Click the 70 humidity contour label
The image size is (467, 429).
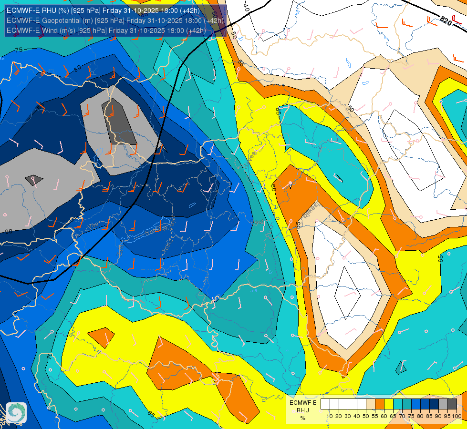pos(50,356)
